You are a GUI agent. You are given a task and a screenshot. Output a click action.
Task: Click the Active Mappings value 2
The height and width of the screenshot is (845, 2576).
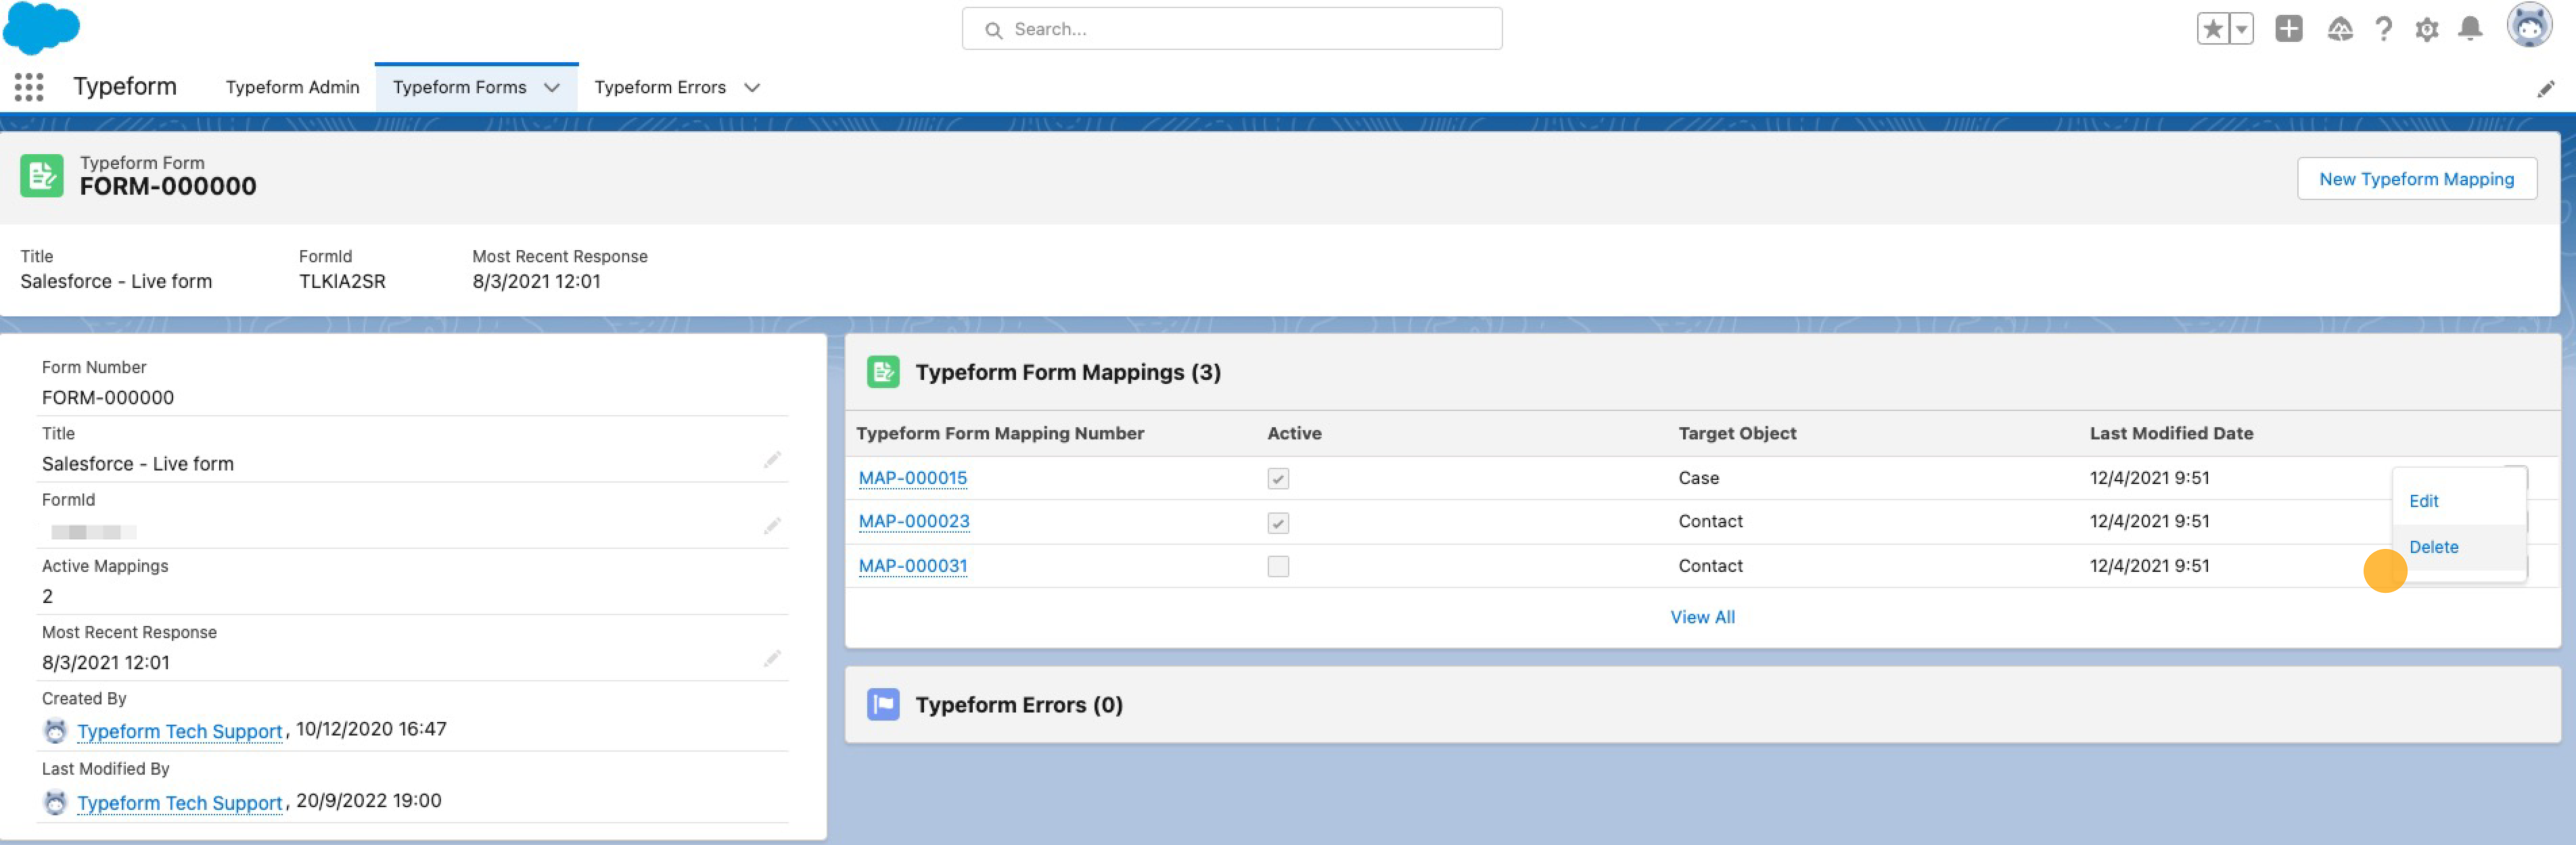coord(47,596)
